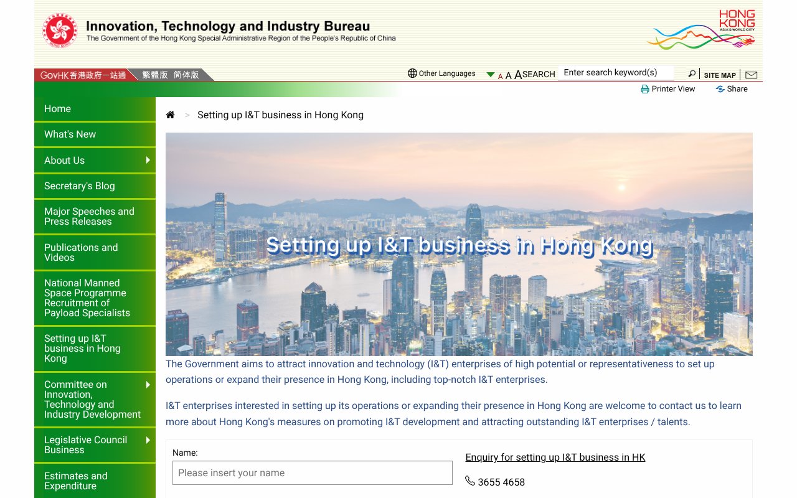Click the Share icon
The image size is (797, 498).
click(x=720, y=89)
